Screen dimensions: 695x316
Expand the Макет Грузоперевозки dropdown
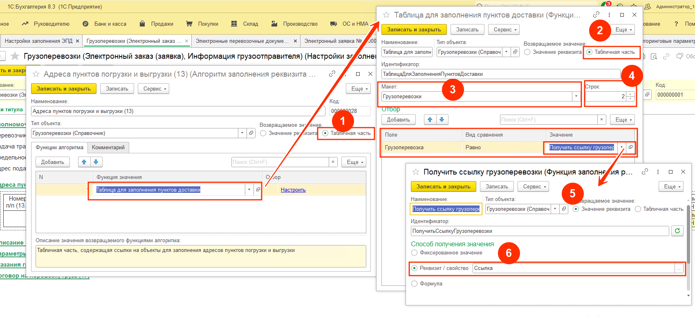pos(576,97)
